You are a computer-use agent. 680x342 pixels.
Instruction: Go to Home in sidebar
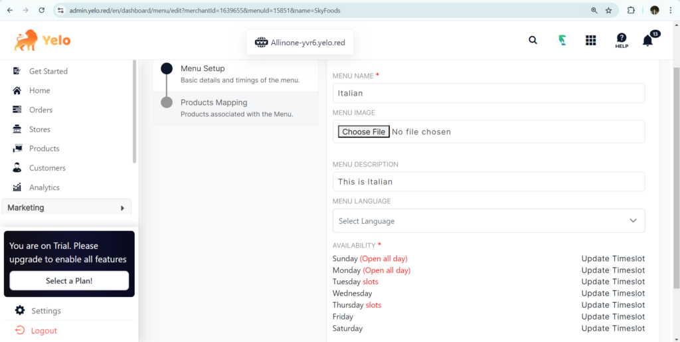point(39,90)
